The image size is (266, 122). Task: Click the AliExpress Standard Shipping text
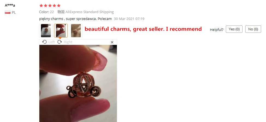(x=90, y=12)
